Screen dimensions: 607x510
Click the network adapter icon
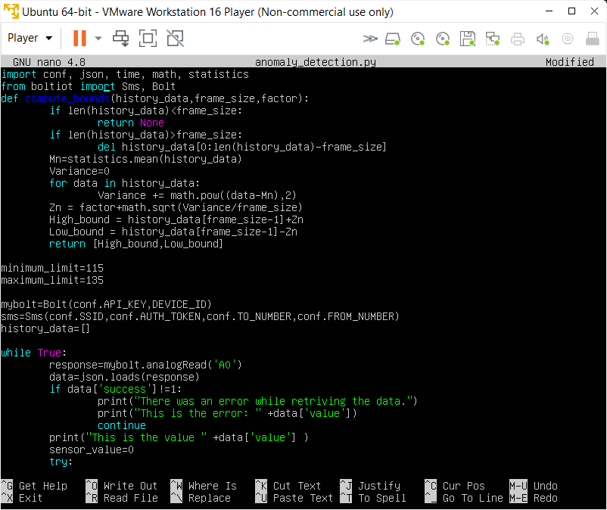click(x=493, y=39)
